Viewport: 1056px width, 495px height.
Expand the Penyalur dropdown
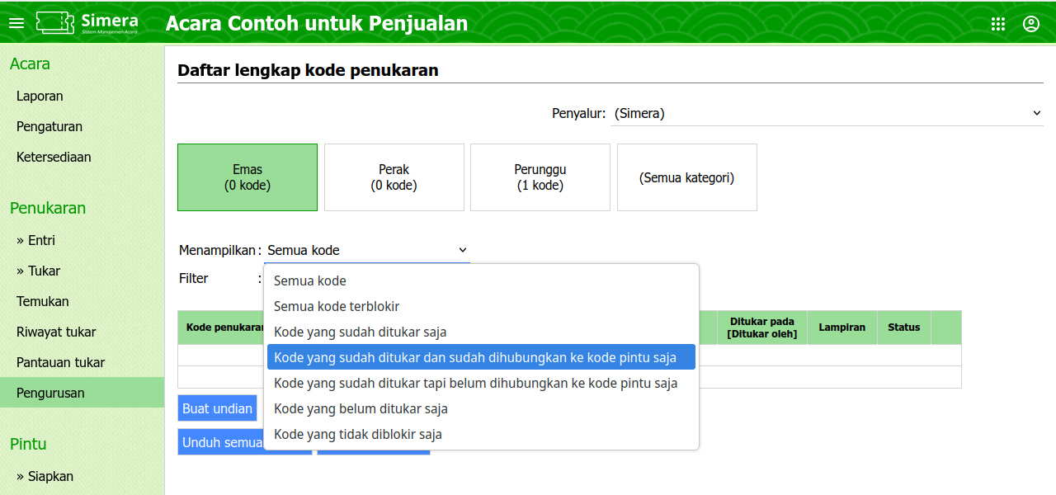tap(827, 113)
